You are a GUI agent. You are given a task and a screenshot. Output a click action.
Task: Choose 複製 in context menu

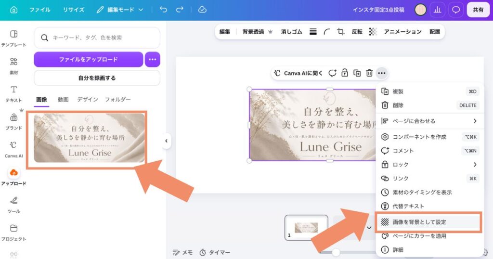pos(430,91)
